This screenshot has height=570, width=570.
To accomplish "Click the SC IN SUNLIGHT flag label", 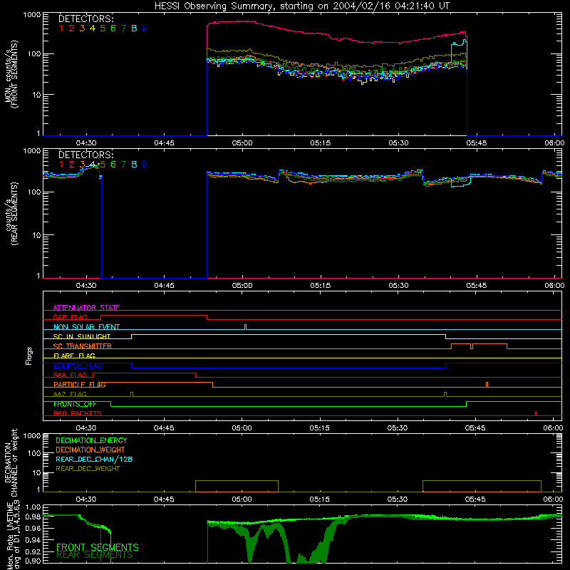I will [82, 336].
